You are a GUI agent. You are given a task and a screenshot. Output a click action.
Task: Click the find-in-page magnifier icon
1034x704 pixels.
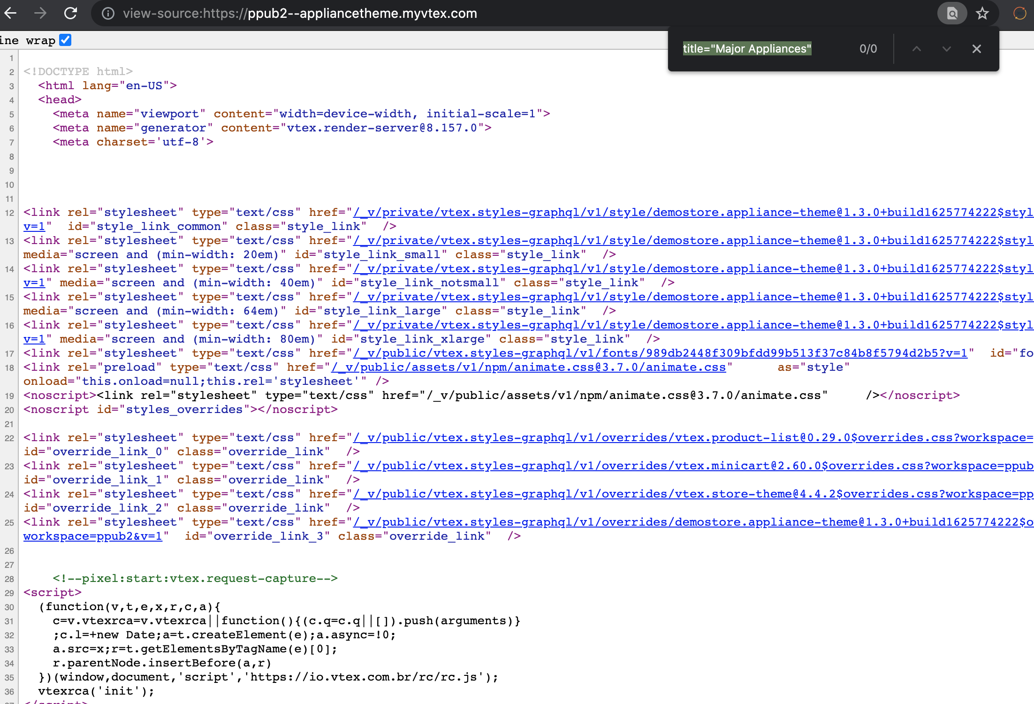951,13
